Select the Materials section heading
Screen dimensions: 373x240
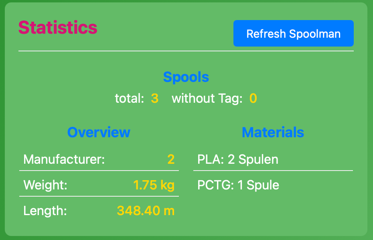(x=273, y=132)
